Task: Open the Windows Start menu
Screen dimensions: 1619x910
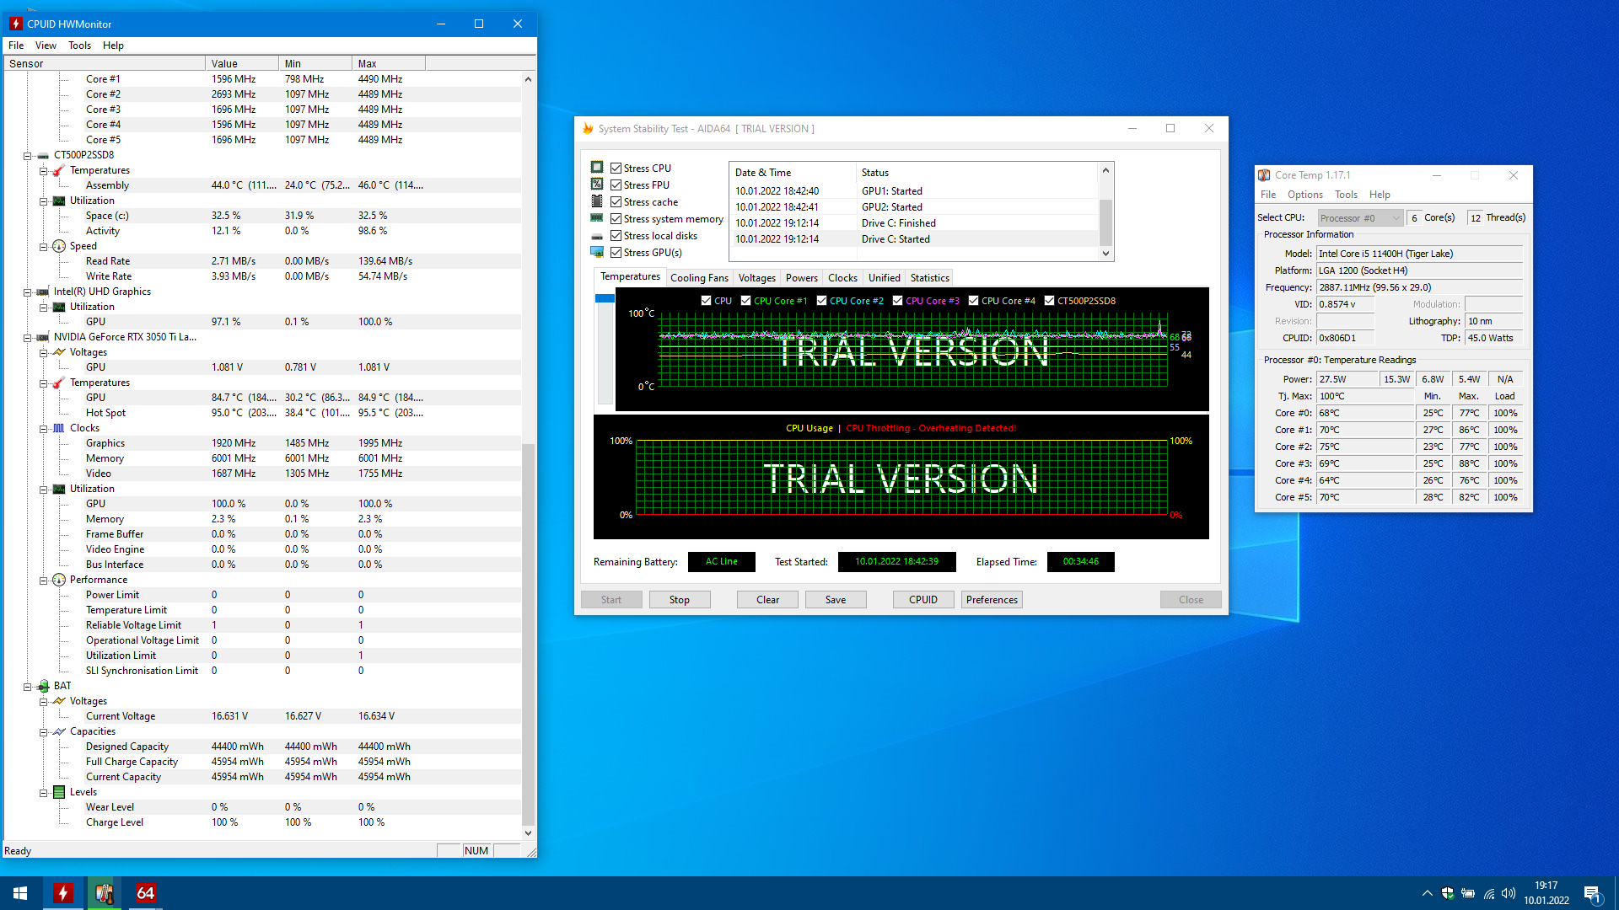Action: 20,893
